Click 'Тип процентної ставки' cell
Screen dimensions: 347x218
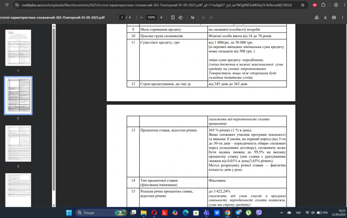[173, 183]
